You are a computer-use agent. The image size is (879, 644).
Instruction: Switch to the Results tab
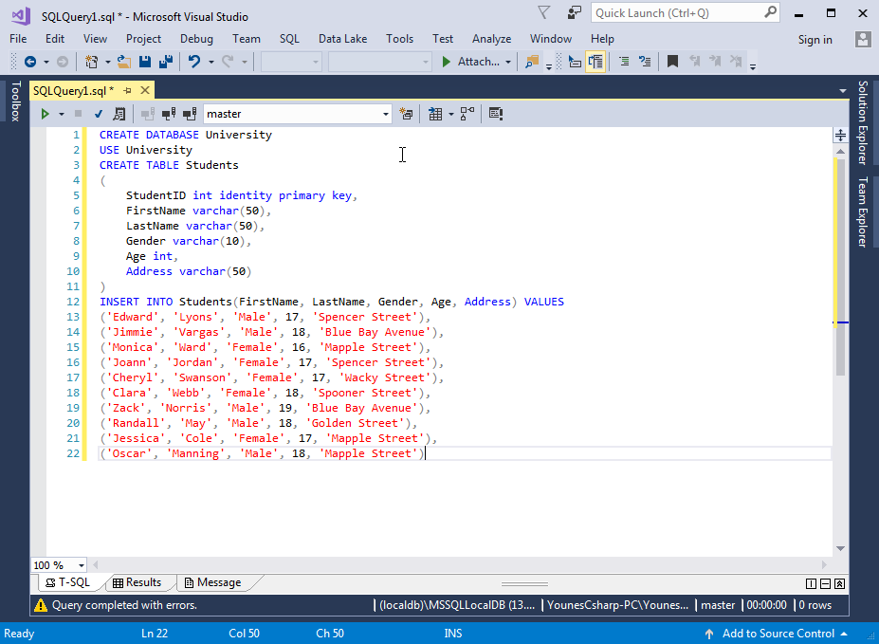tap(137, 582)
